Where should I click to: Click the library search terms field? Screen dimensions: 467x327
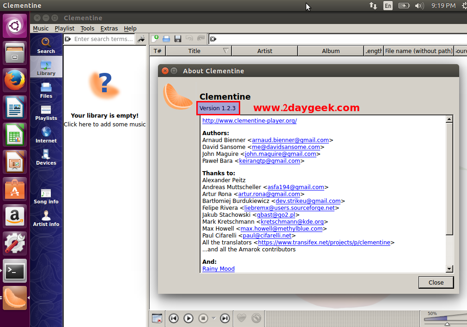[103, 39]
